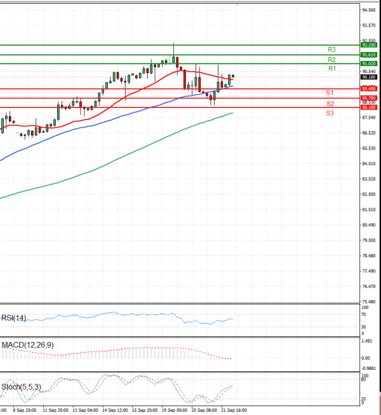Select the 89.400 support price tag

[368, 89]
